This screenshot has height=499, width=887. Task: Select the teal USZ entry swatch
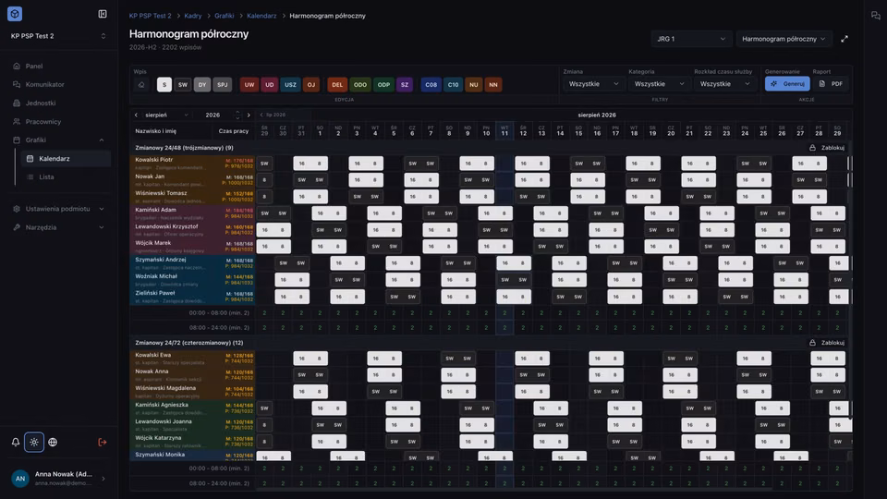point(290,85)
